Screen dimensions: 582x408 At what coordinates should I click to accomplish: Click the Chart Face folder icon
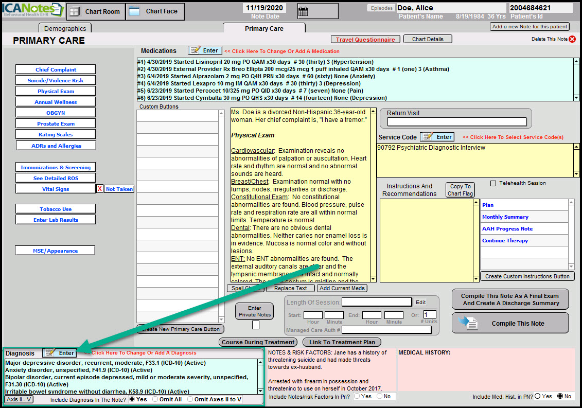(x=134, y=11)
